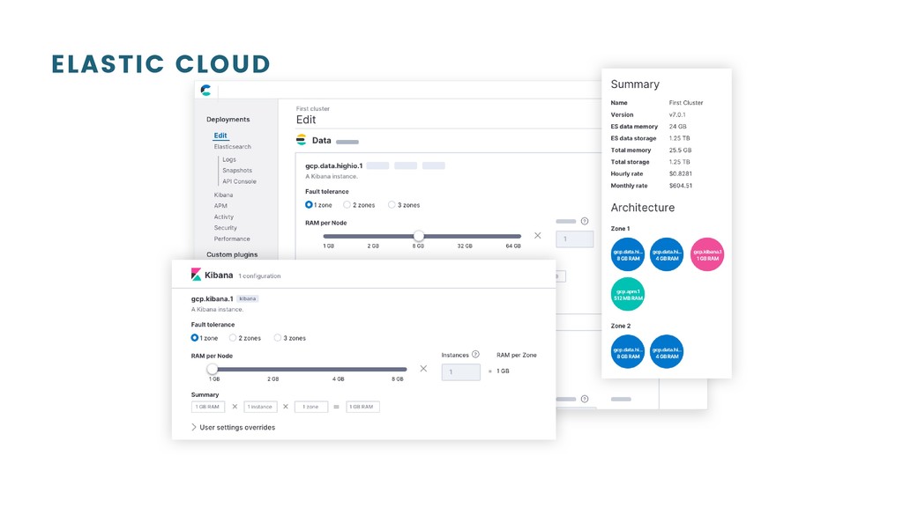This screenshot has height=507, width=903.
Task: Click the ES data memory value 24 GB
Action: coord(678,127)
